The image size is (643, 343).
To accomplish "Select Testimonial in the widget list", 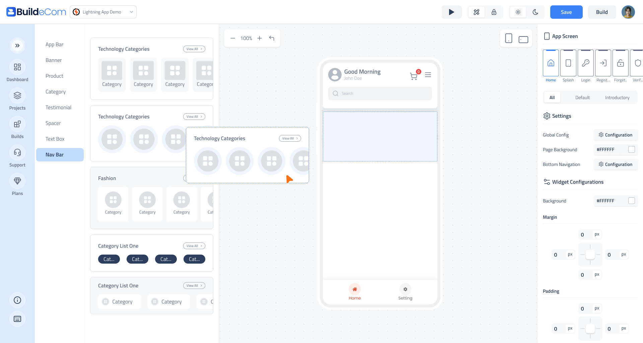I will (58, 108).
